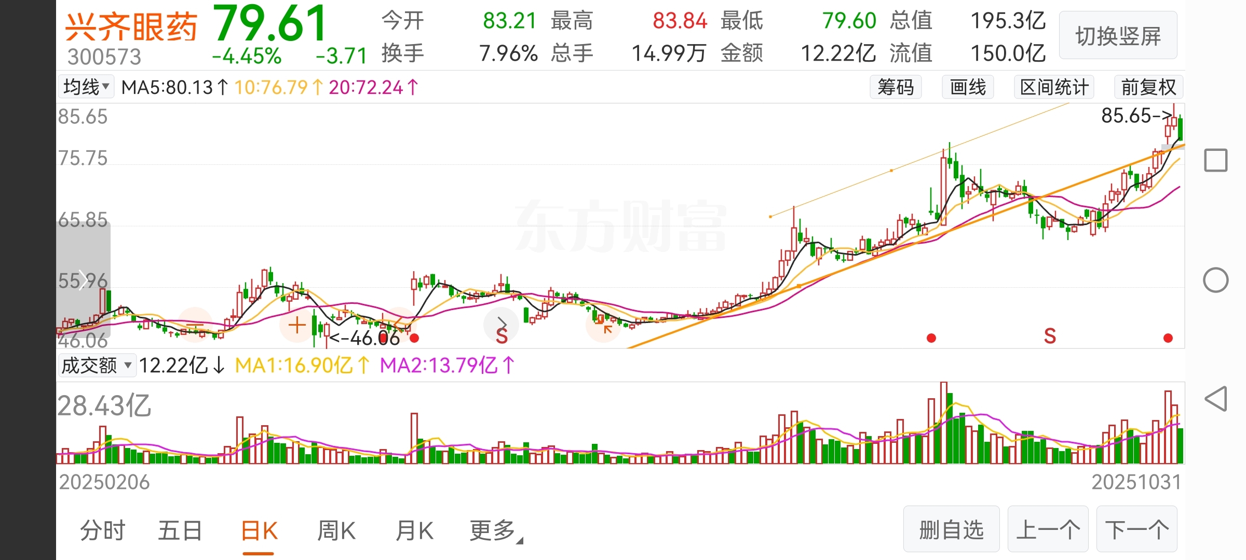Screen dimensions: 1246x560
Task: Click the 删自选 button
Action: coord(951,529)
